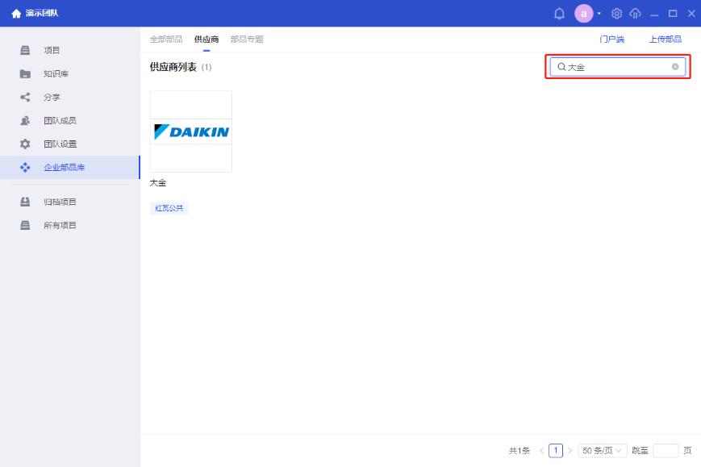Switch to the 部品专题 tab
Screen dimensions: 701x467
[x=247, y=40]
